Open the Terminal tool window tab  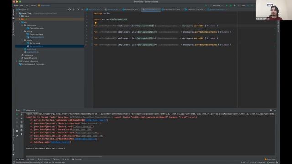pos(77,159)
